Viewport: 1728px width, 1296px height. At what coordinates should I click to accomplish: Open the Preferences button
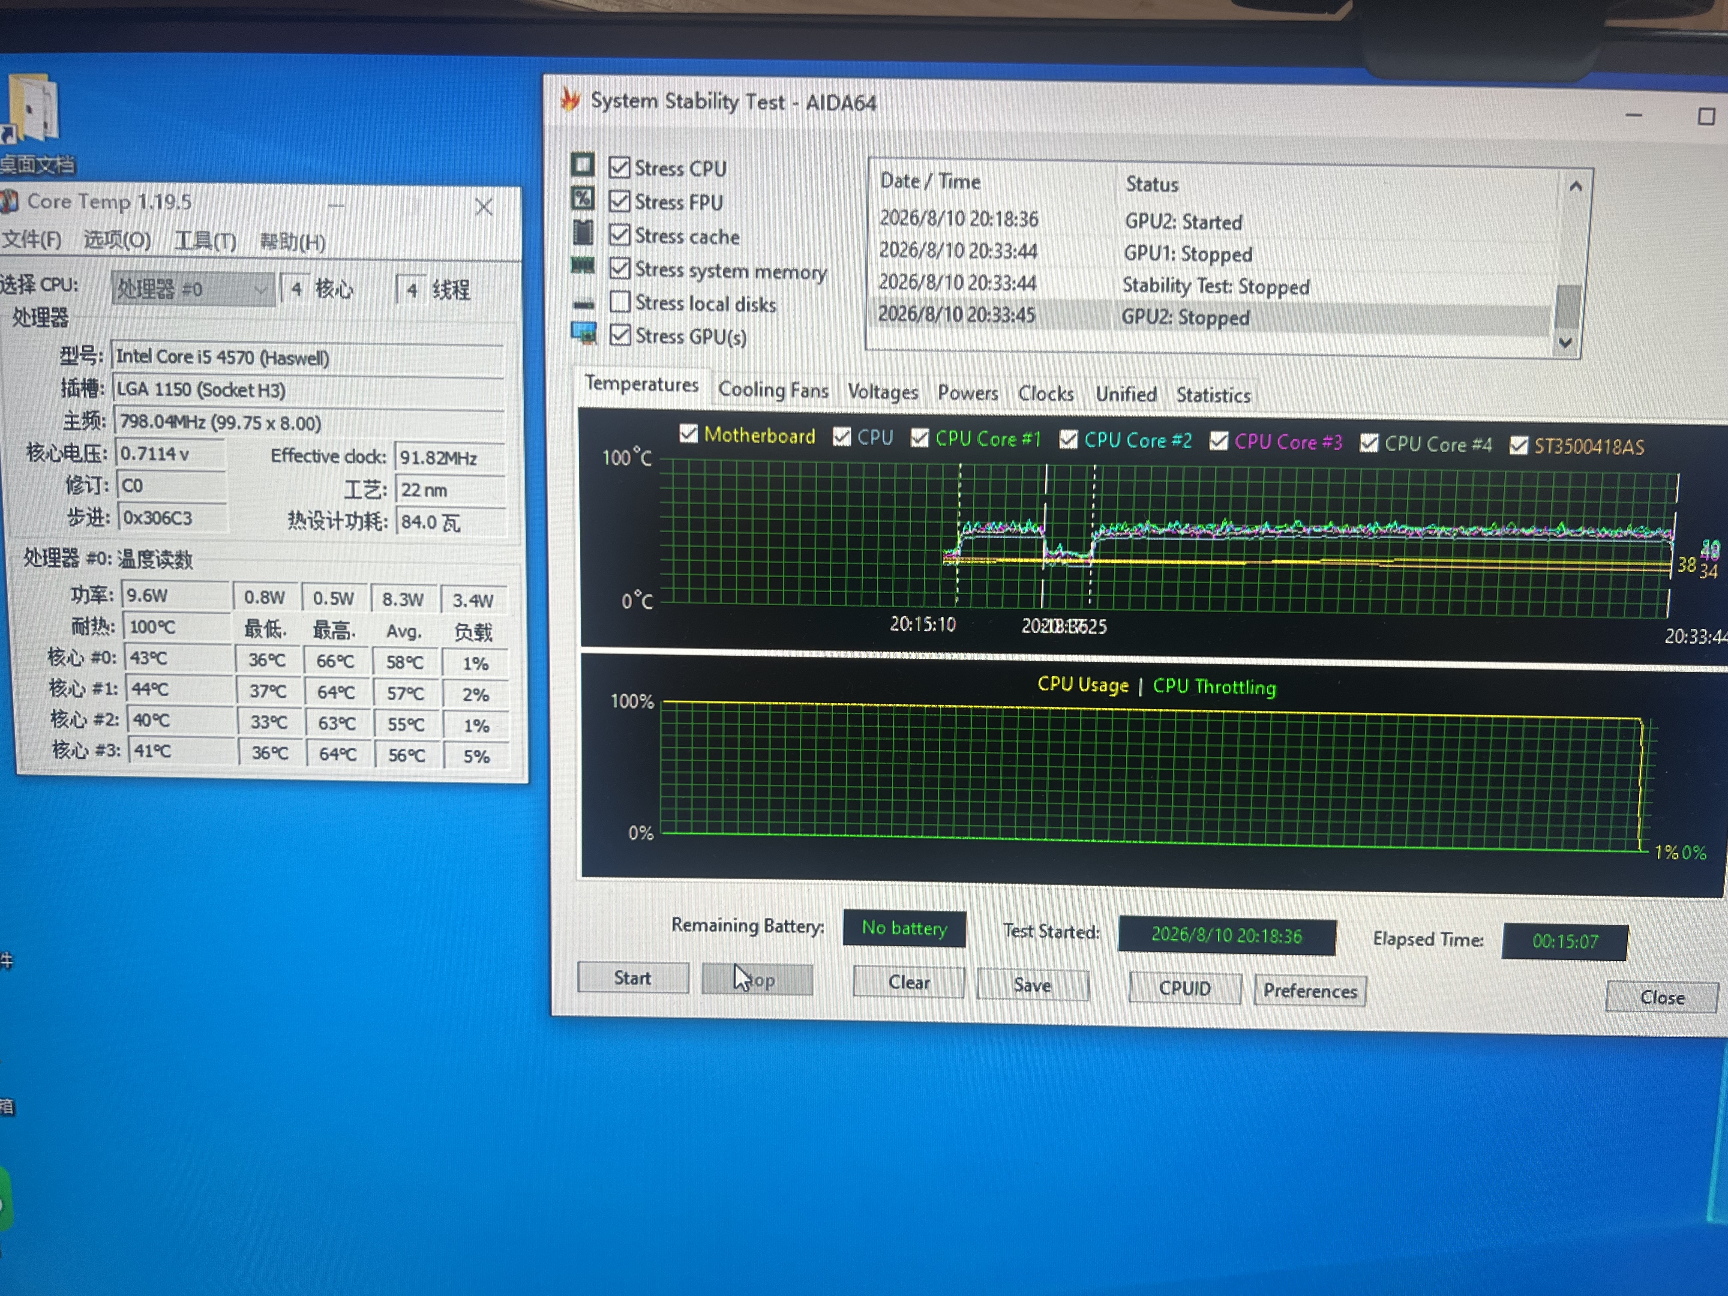point(1310,990)
